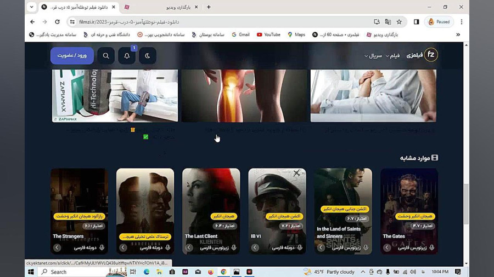Click the volume icon in system tray
The height and width of the screenshot is (277, 494).
413,272
